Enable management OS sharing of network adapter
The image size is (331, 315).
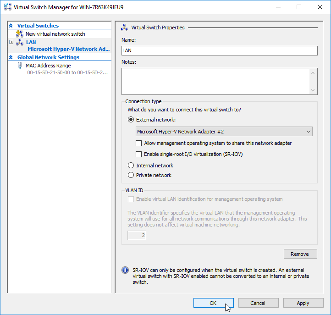(x=138, y=143)
